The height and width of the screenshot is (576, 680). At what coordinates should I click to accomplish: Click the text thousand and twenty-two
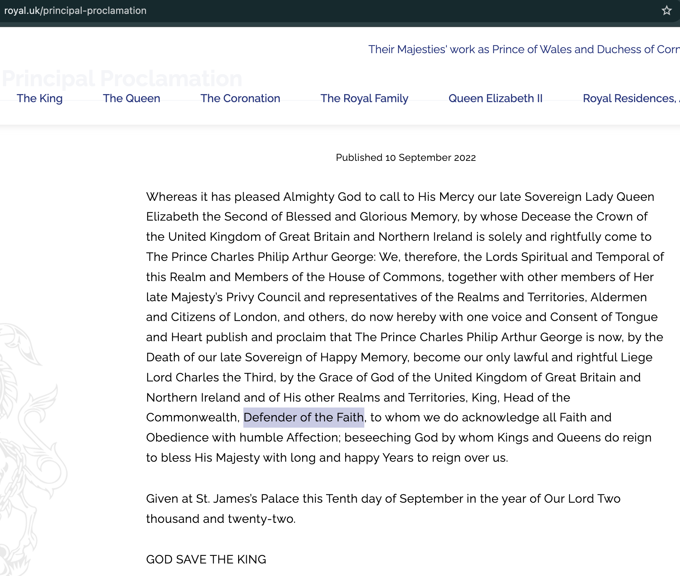point(220,519)
